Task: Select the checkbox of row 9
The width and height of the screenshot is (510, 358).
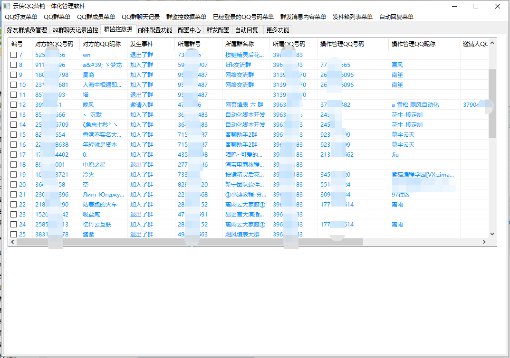Action: click(13, 75)
